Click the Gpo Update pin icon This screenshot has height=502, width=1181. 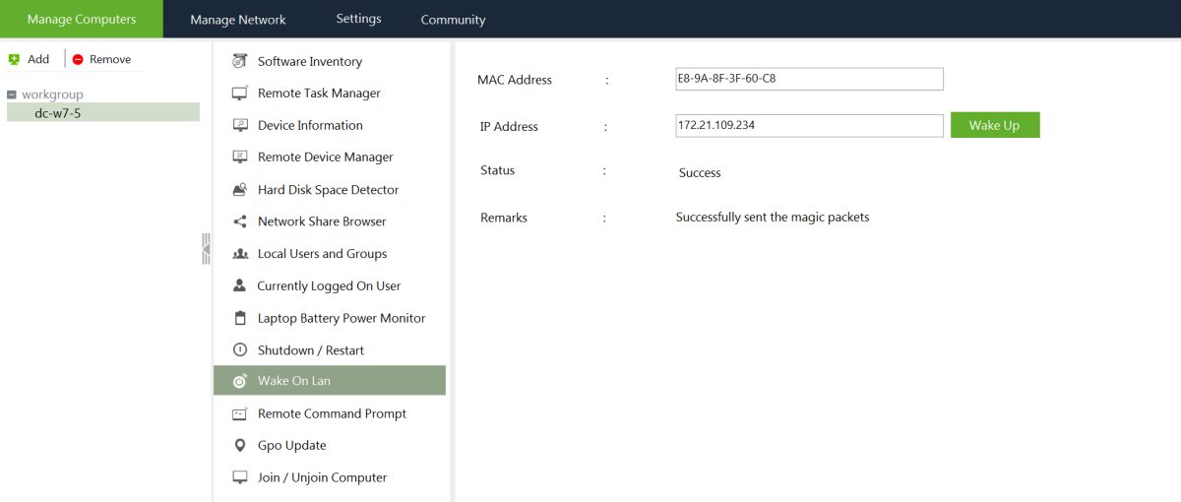(239, 446)
